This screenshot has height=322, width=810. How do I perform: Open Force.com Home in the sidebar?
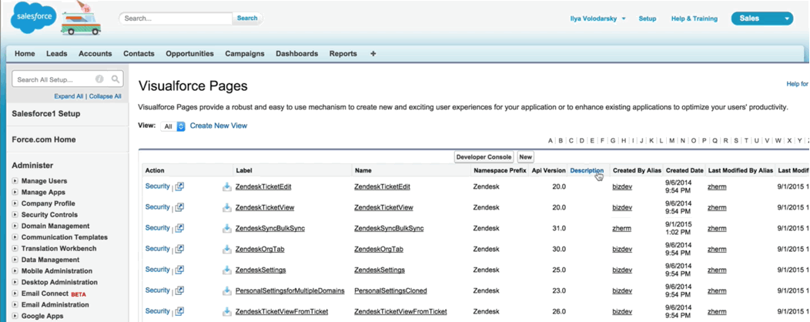pyautogui.click(x=43, y=139)
